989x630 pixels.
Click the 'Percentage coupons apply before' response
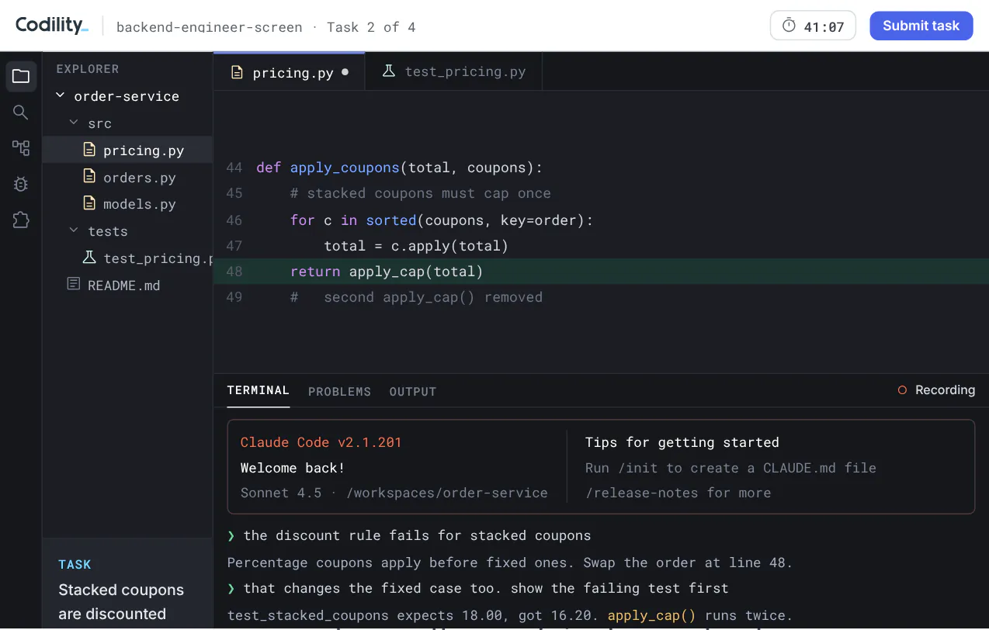coord(510,562)
